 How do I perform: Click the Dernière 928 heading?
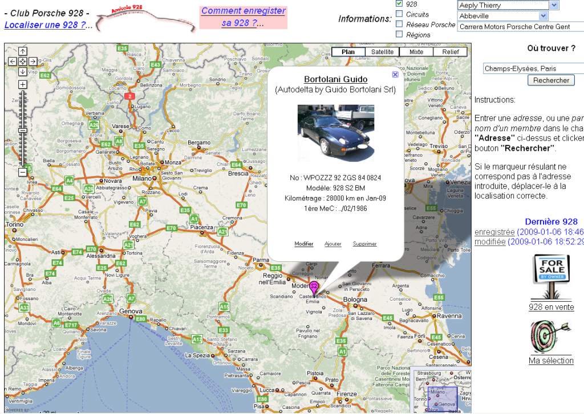pos(551,222)
